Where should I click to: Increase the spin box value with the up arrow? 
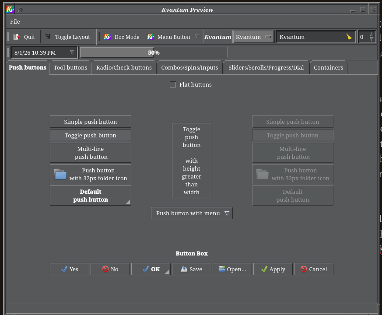click(x=371, y=34)
